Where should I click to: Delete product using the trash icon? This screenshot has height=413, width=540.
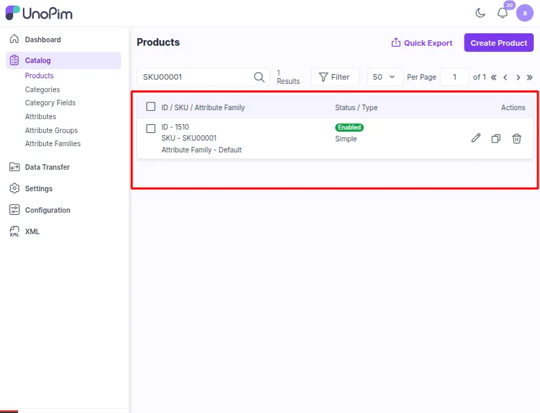516,139
